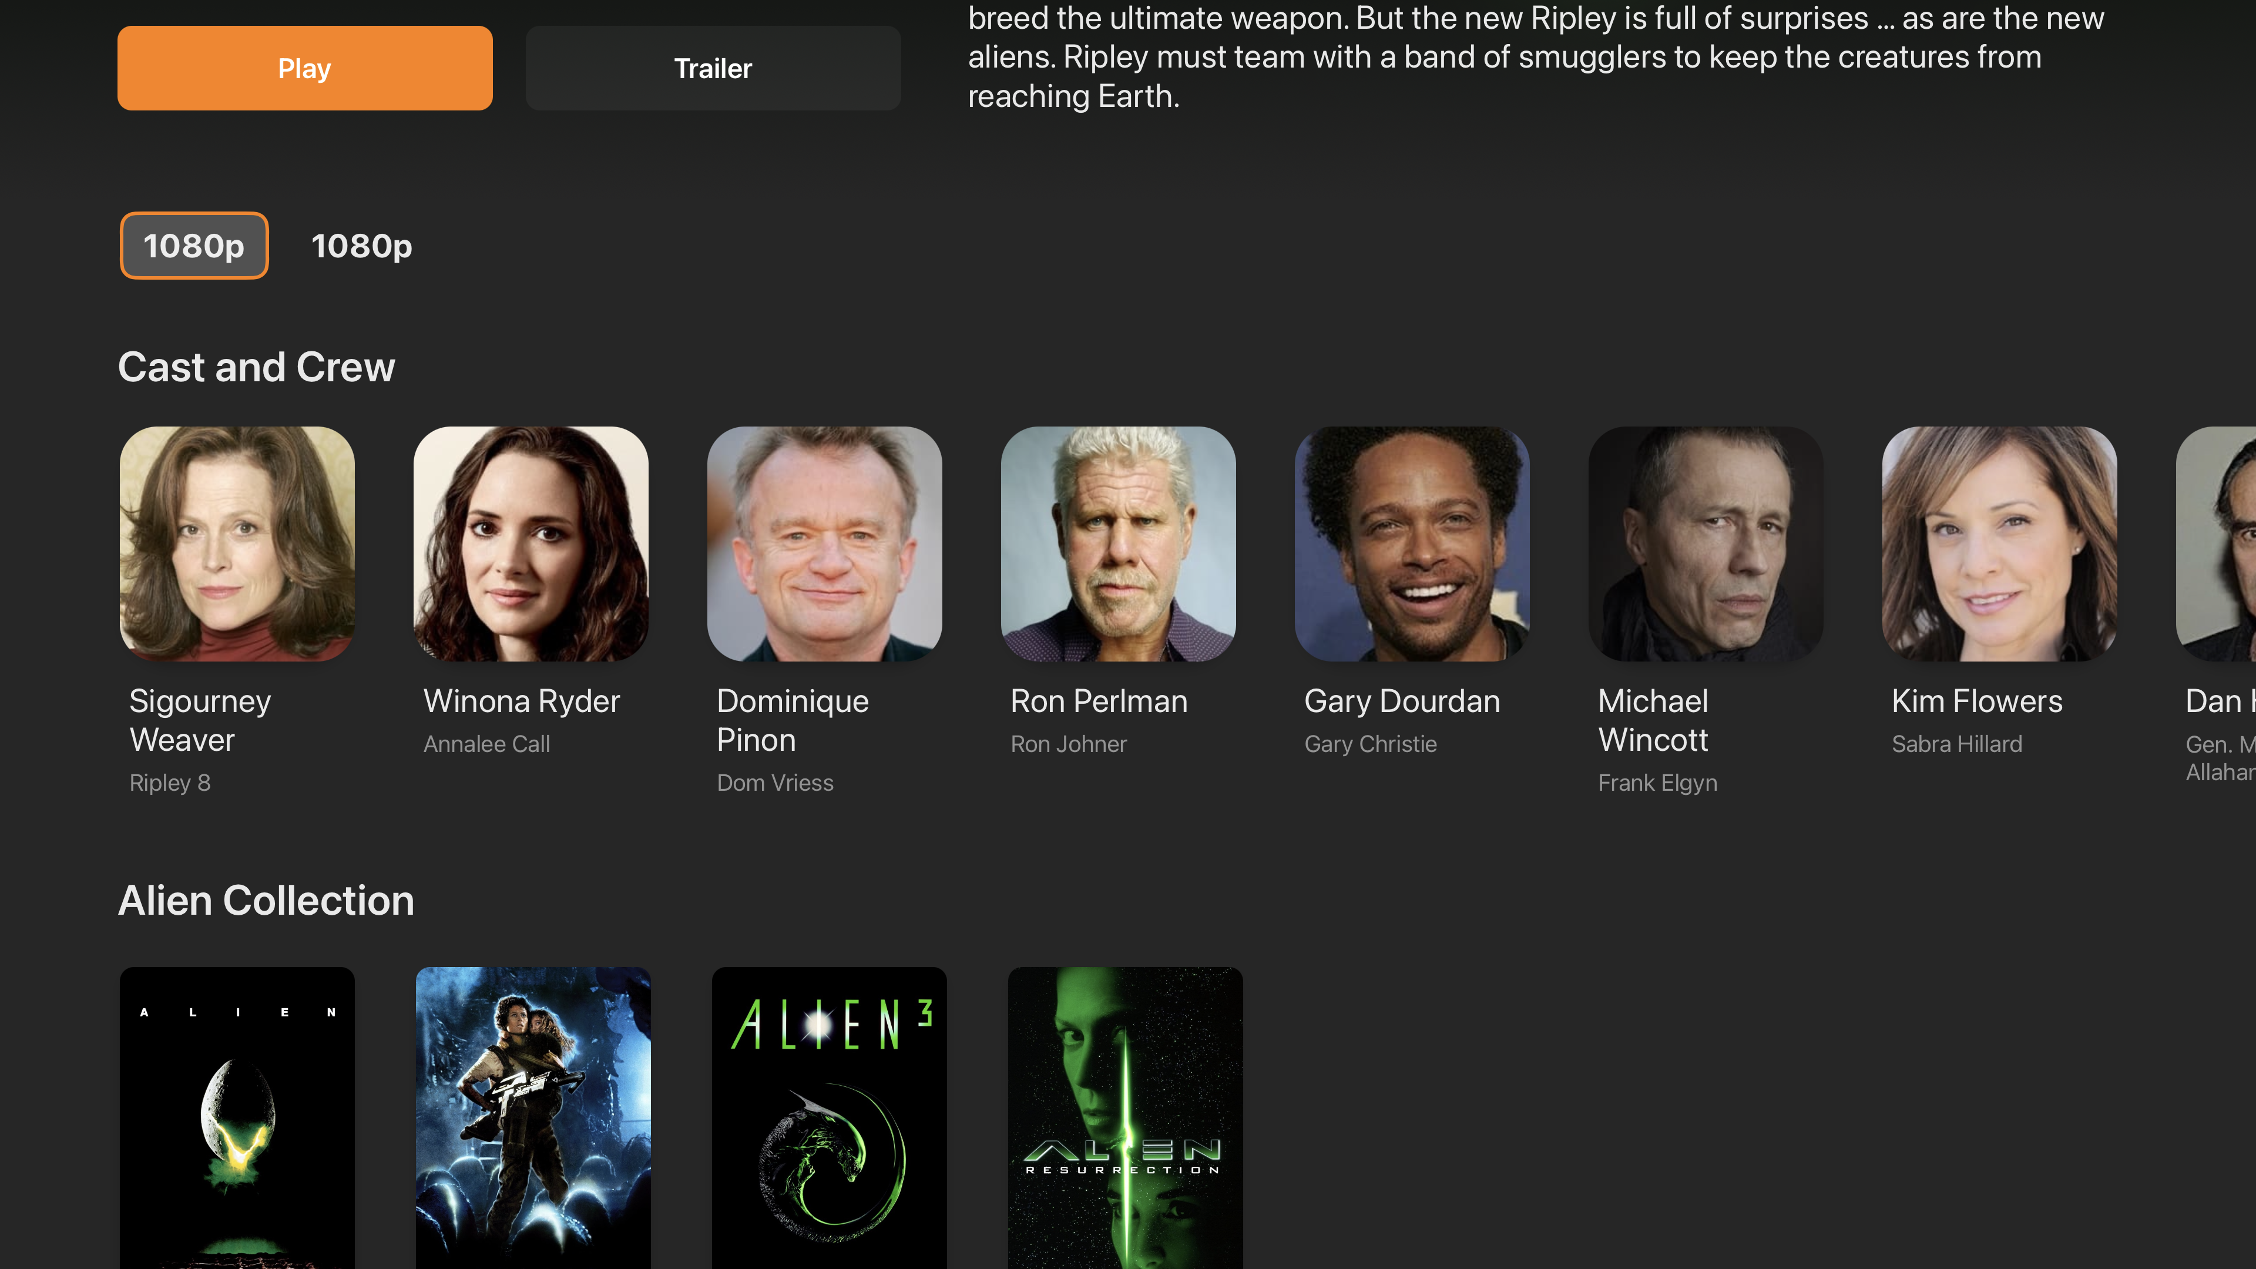Screen dimensions: 2256x1269
Task: Open the Alien Resurrection poster
Action: tap(1126, 1117)
